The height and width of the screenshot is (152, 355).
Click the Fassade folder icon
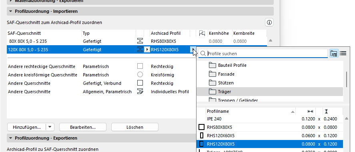213,74
